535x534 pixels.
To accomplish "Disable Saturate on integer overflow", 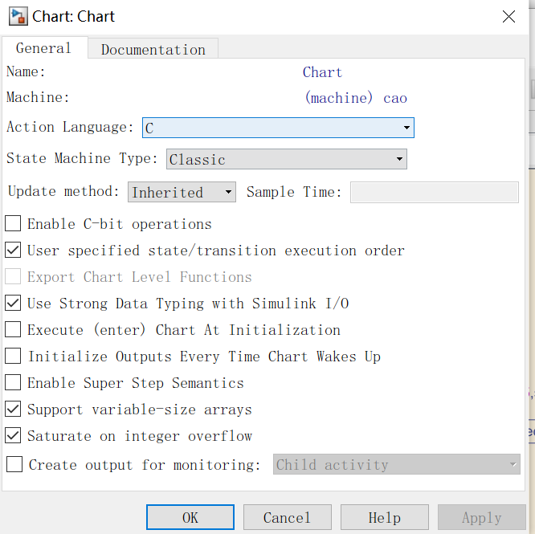I will coord(14,436).
